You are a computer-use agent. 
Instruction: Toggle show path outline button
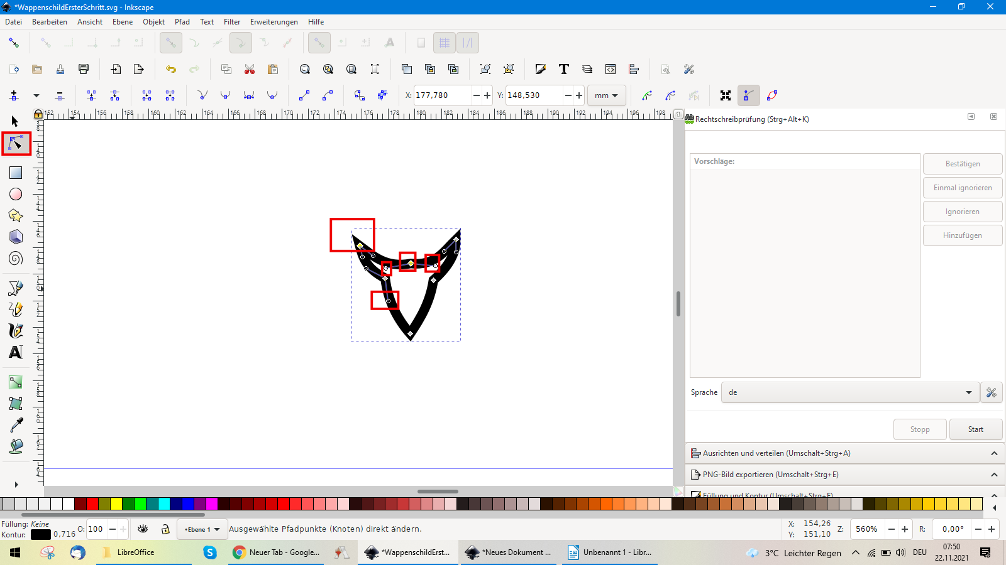772,95
